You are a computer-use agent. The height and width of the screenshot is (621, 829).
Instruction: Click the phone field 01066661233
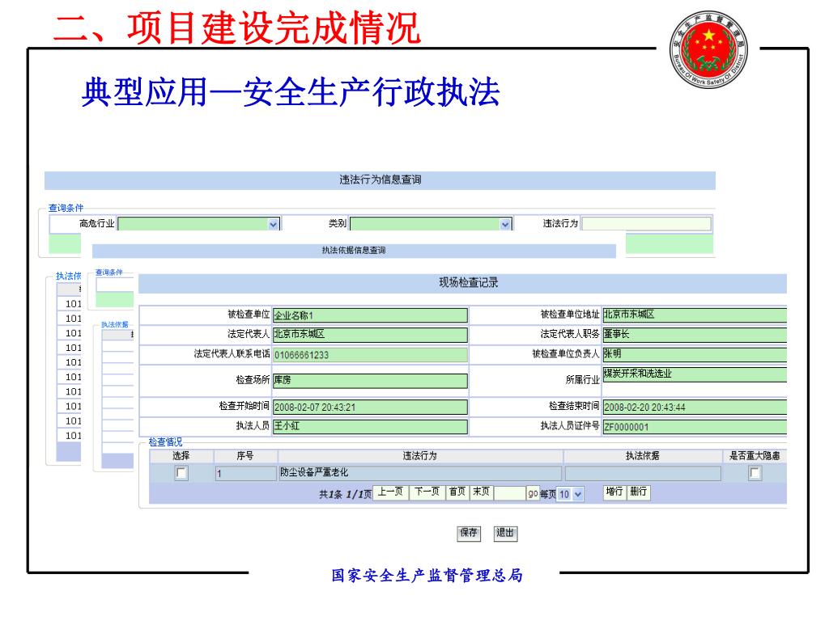[370, 355]
